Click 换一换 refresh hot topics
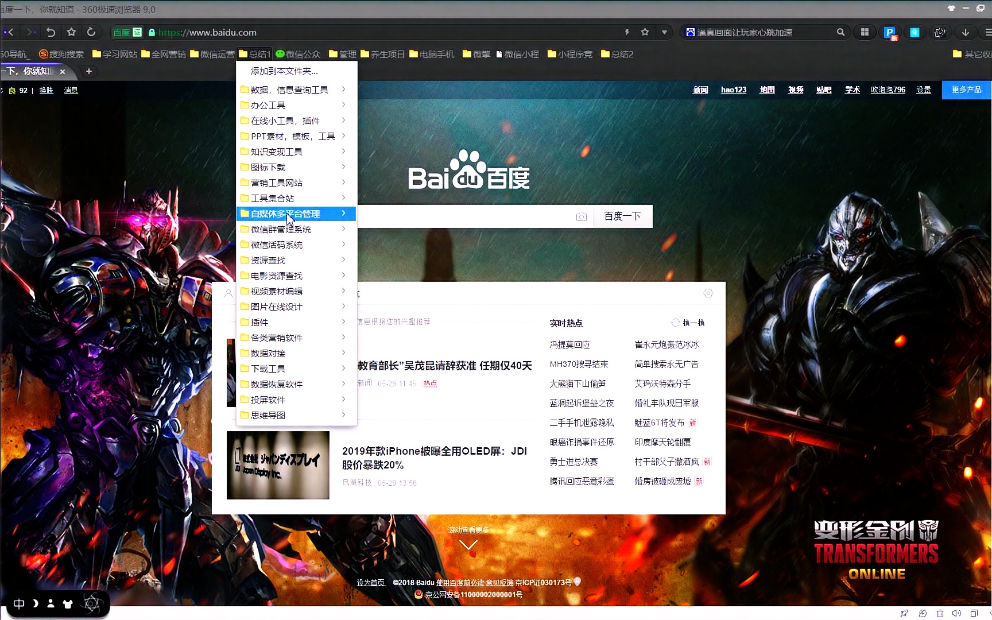The width and height of the screenshot is (992, 620). [x=688, y=323]
